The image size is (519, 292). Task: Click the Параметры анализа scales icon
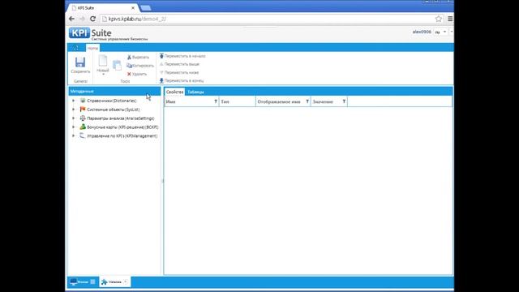tap(83, 118)
